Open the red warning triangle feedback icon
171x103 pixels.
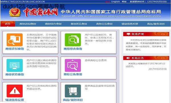15,91
